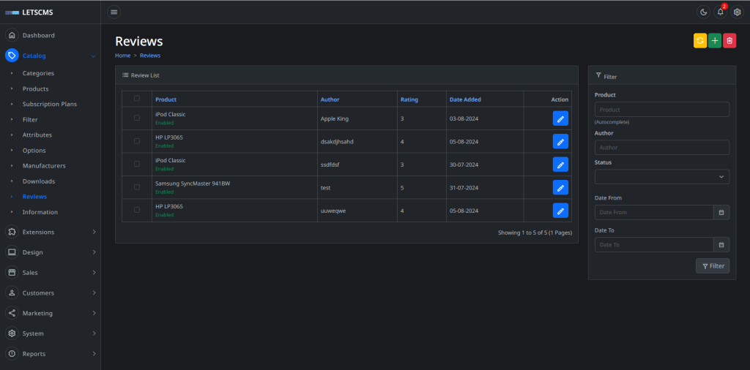
Task: Focus the Date From input field
Action: [x=654, y=213]
